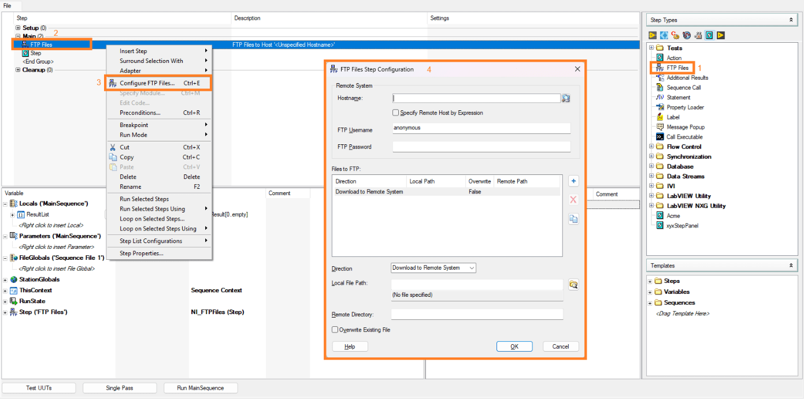Viewport: 804px width, 399px height.
Task: Open the Breakpoint submenu
Action: [159, 125]
